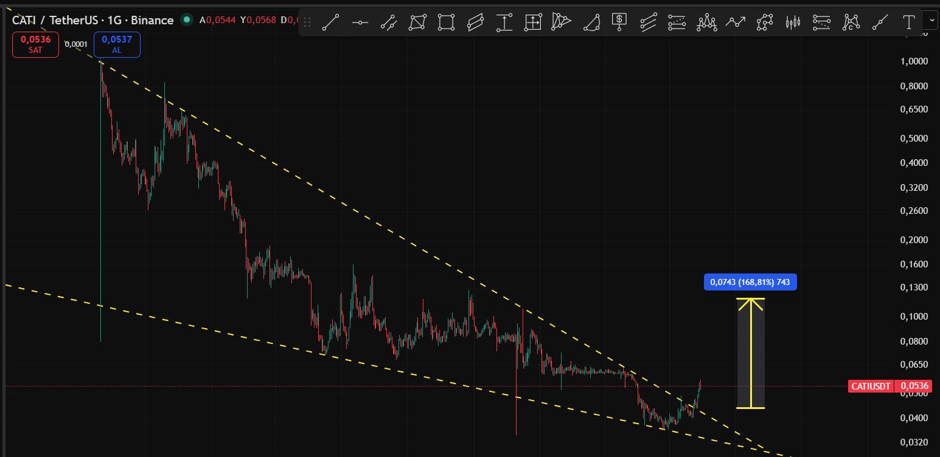Screen dimensions: 940x457
Task: Select the Head and Shoulders pattern tool
Action: pyautogui.click(x=706, y=22)
